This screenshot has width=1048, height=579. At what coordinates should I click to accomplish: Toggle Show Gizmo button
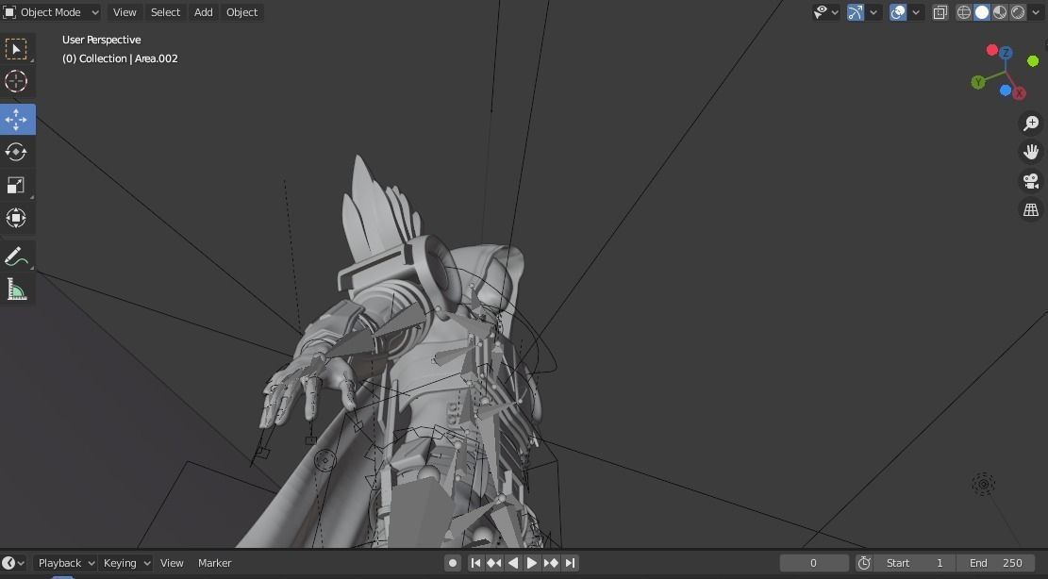(856, 12)
